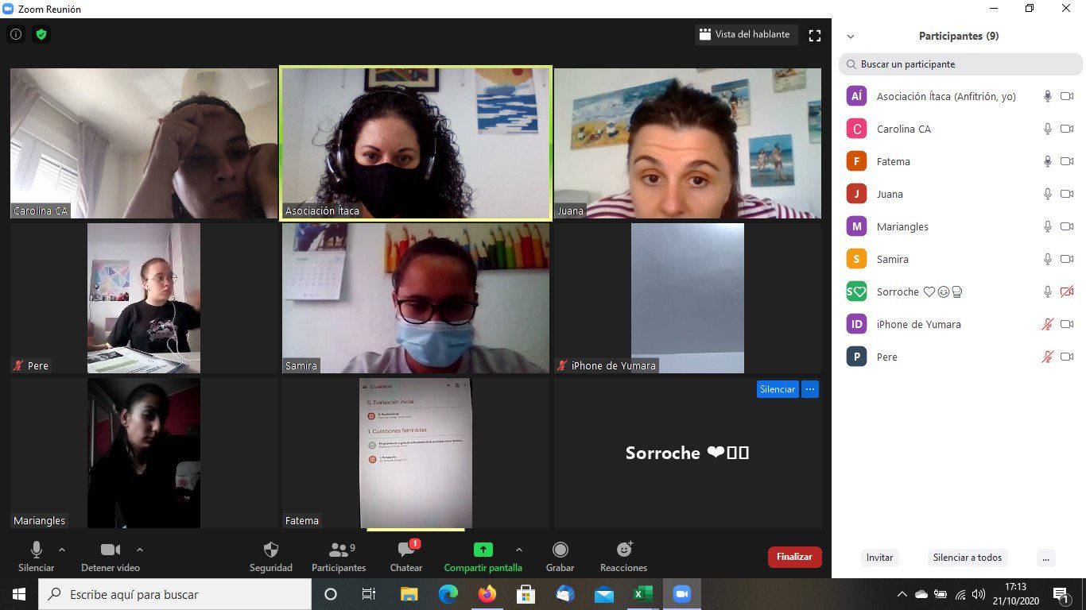
Task: Open volume control in system tray
Action: click(979, 594)
